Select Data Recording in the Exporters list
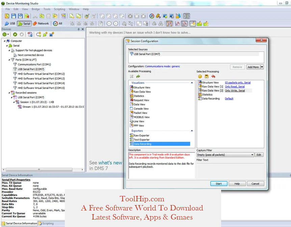 click(160, 144)
